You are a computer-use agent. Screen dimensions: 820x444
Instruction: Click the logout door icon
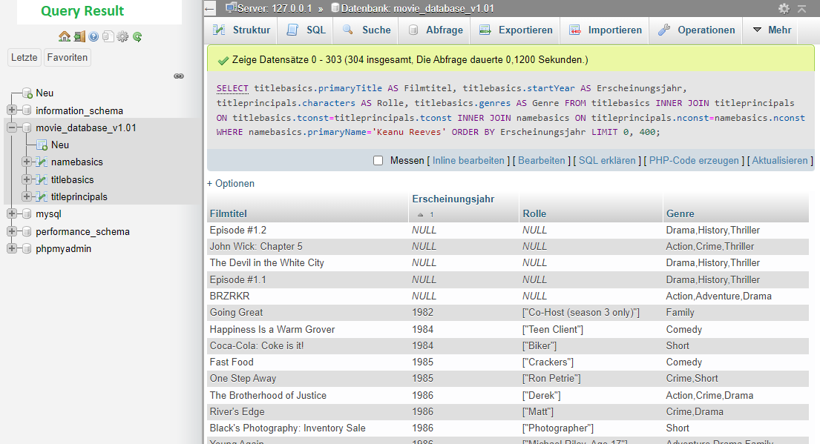[79, 36]
